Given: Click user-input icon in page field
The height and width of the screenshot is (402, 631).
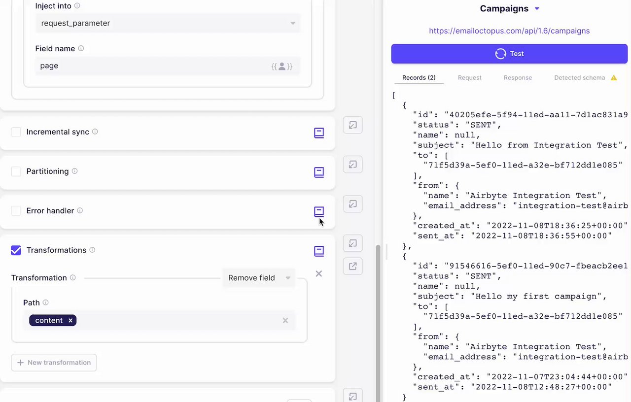Looking at the screenshot, I should point(282,66).
